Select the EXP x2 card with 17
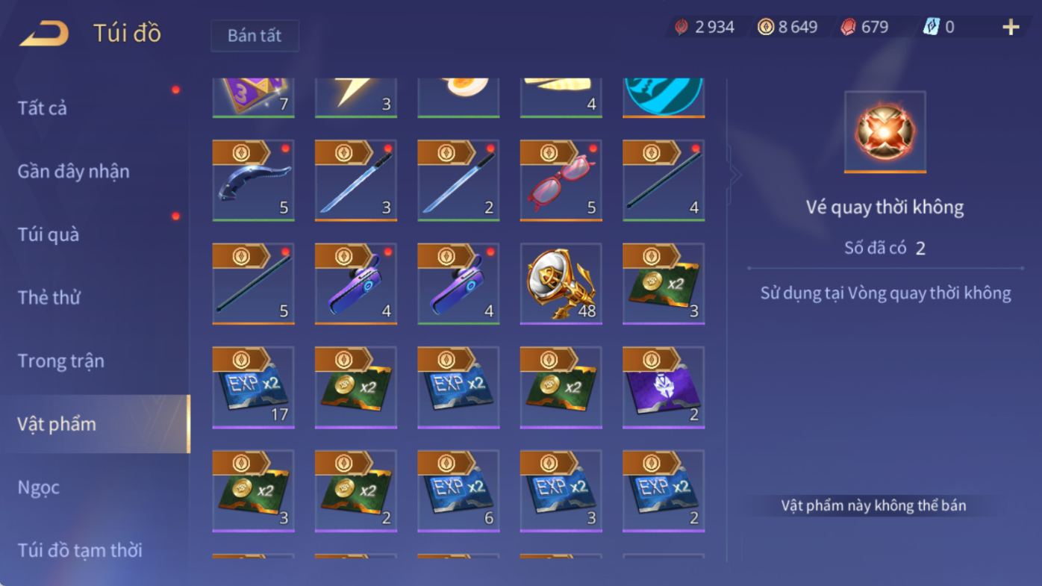This screenshot has width=1042, height=586. [253, 387]
